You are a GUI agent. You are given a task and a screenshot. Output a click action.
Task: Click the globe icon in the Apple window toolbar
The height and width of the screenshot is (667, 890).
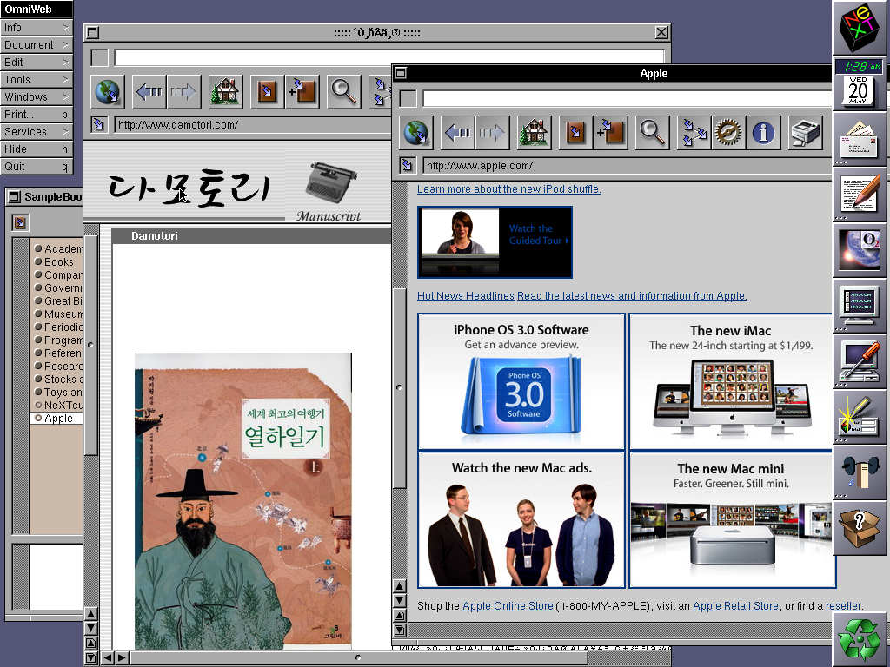click(416, 133)
